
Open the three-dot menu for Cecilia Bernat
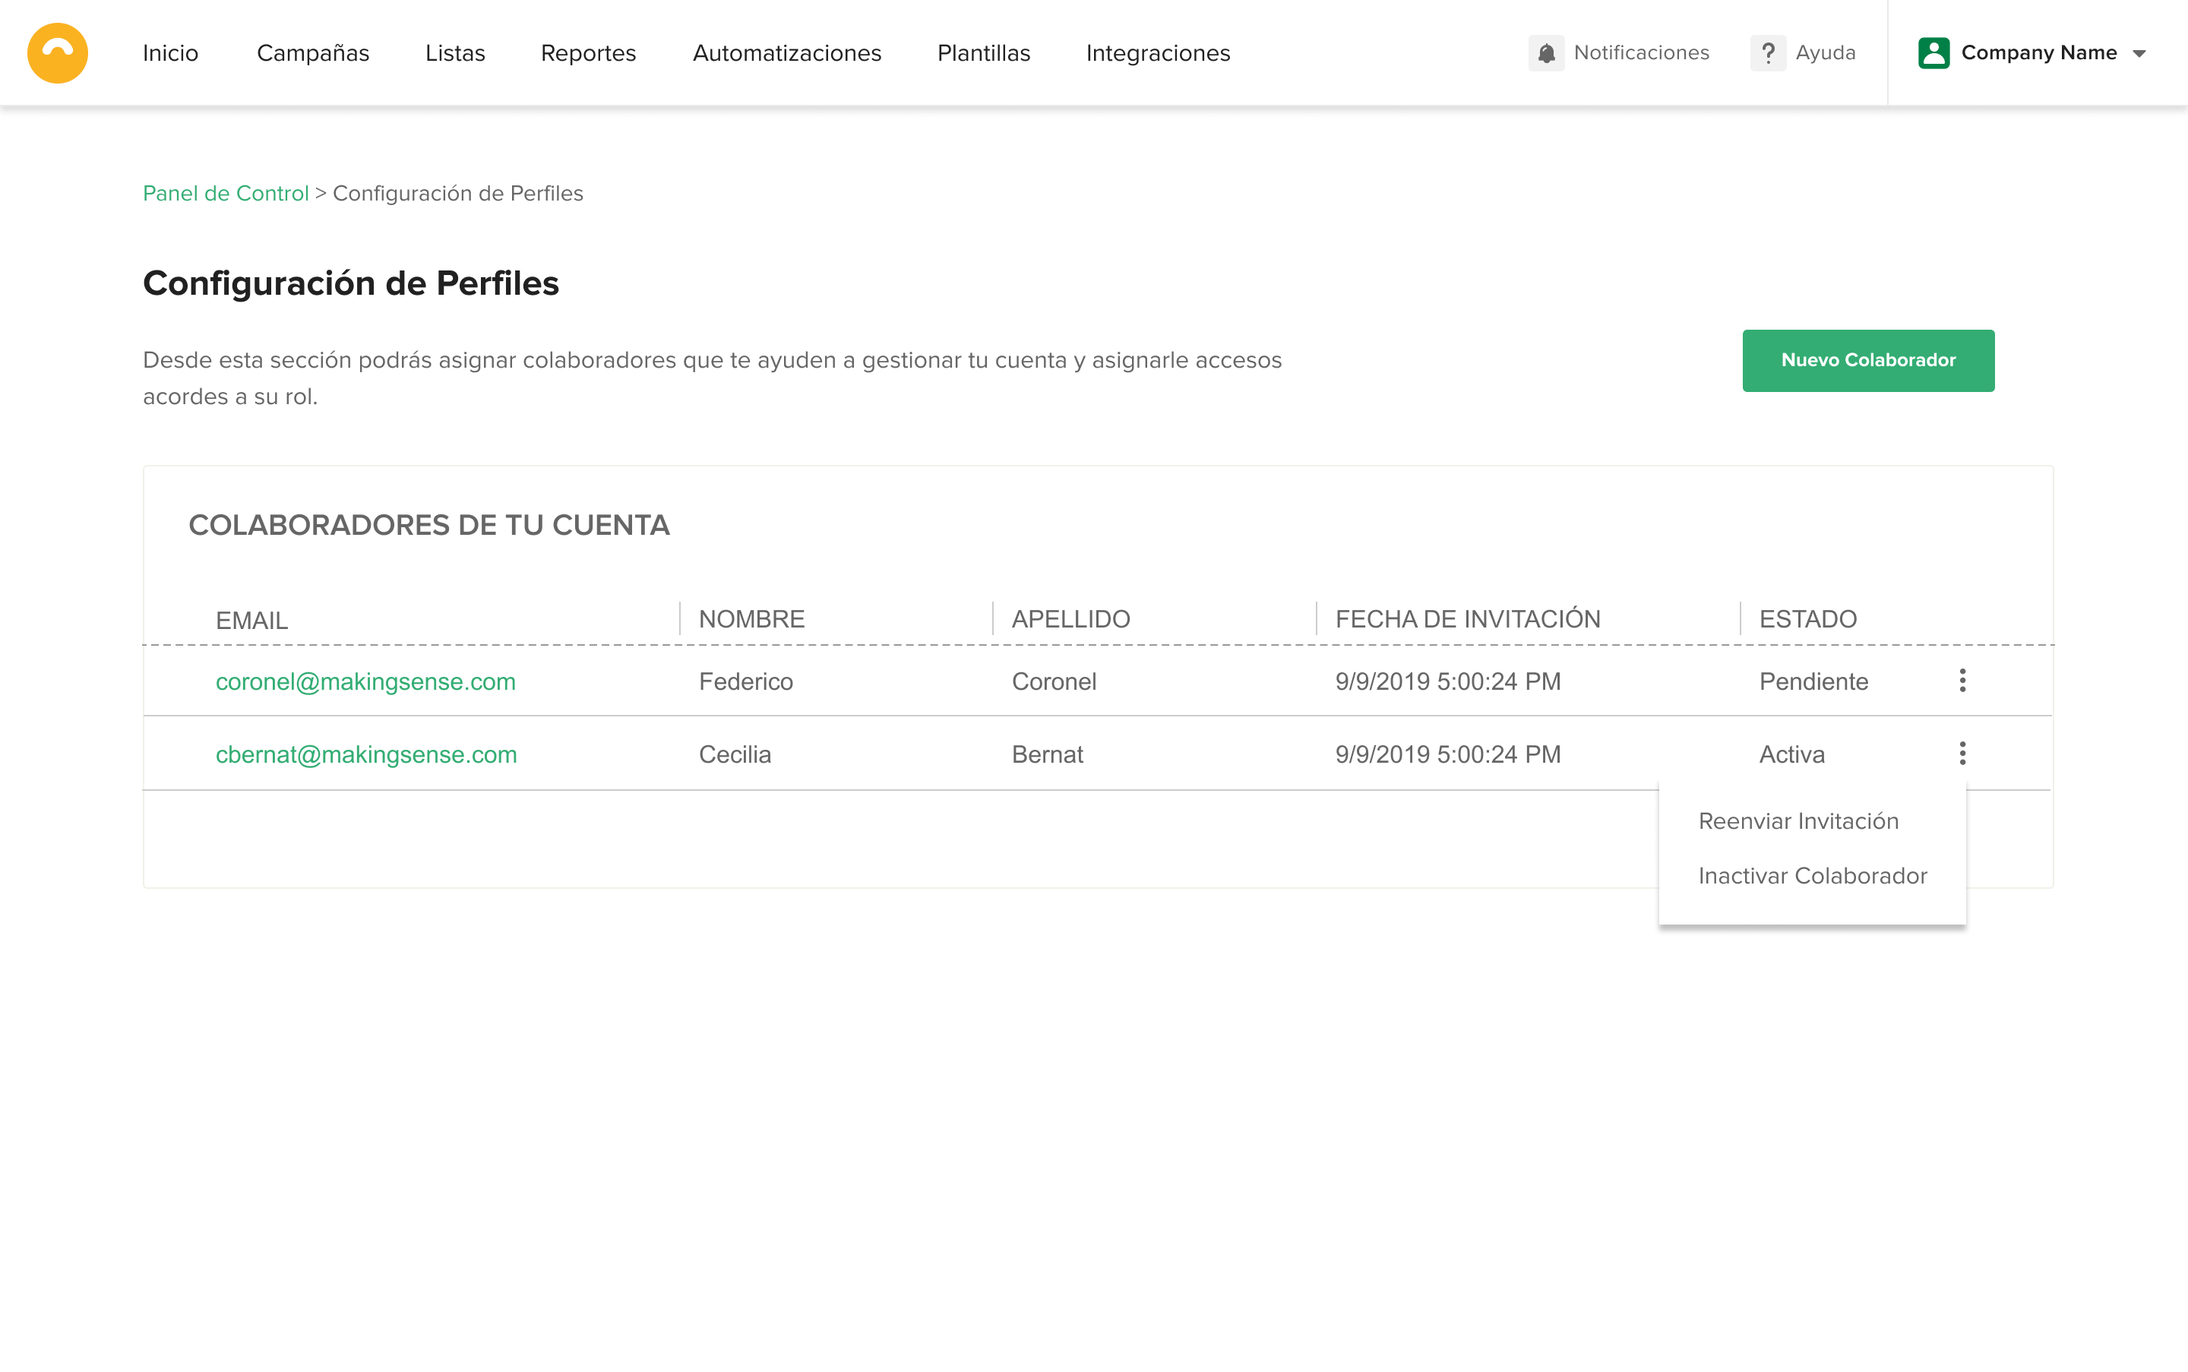1962,753
